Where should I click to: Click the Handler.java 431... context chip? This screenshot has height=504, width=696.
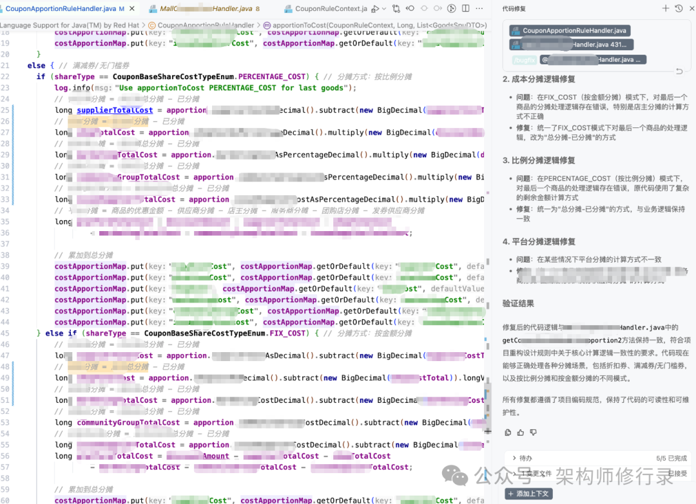[x=572, y=45]
